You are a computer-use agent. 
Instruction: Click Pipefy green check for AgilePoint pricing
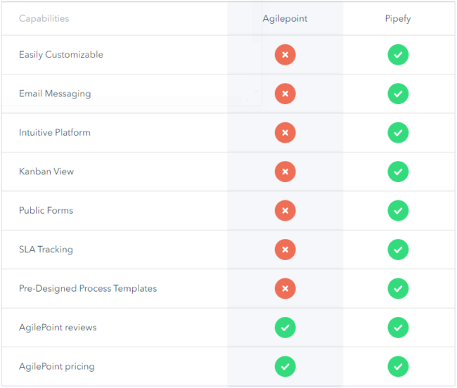point(398,366)
